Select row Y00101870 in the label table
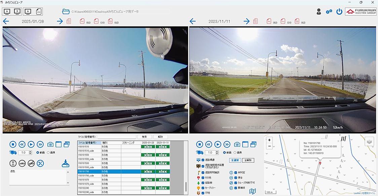The height and width of the screenshot is (196, 378). click(x=89, y=180)
